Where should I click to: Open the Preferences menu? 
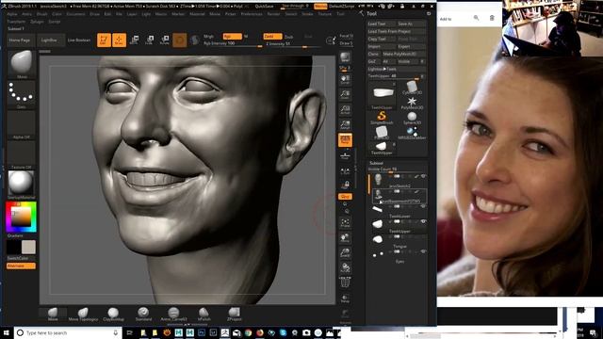tap(252, 14)
